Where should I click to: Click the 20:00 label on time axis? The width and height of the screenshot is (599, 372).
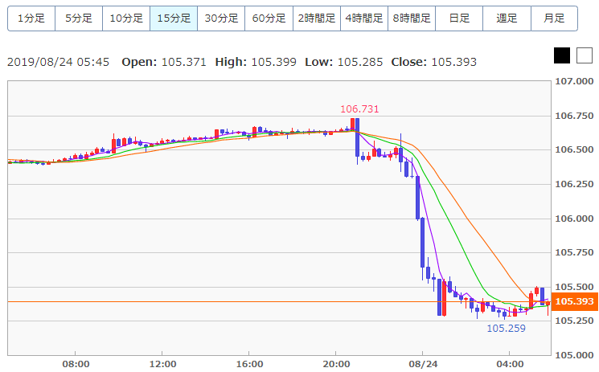[335, 363]
